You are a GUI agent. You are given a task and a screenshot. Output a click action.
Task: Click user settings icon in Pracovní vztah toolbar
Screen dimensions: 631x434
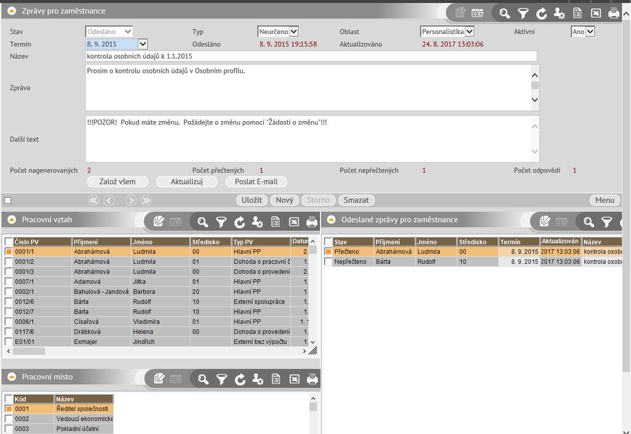click(x=258, y=222)
